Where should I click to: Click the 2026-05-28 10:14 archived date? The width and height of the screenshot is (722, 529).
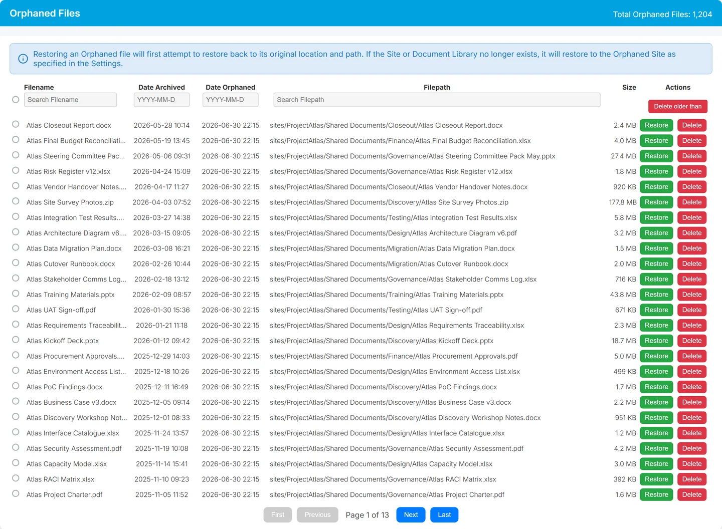pos(161,125)
